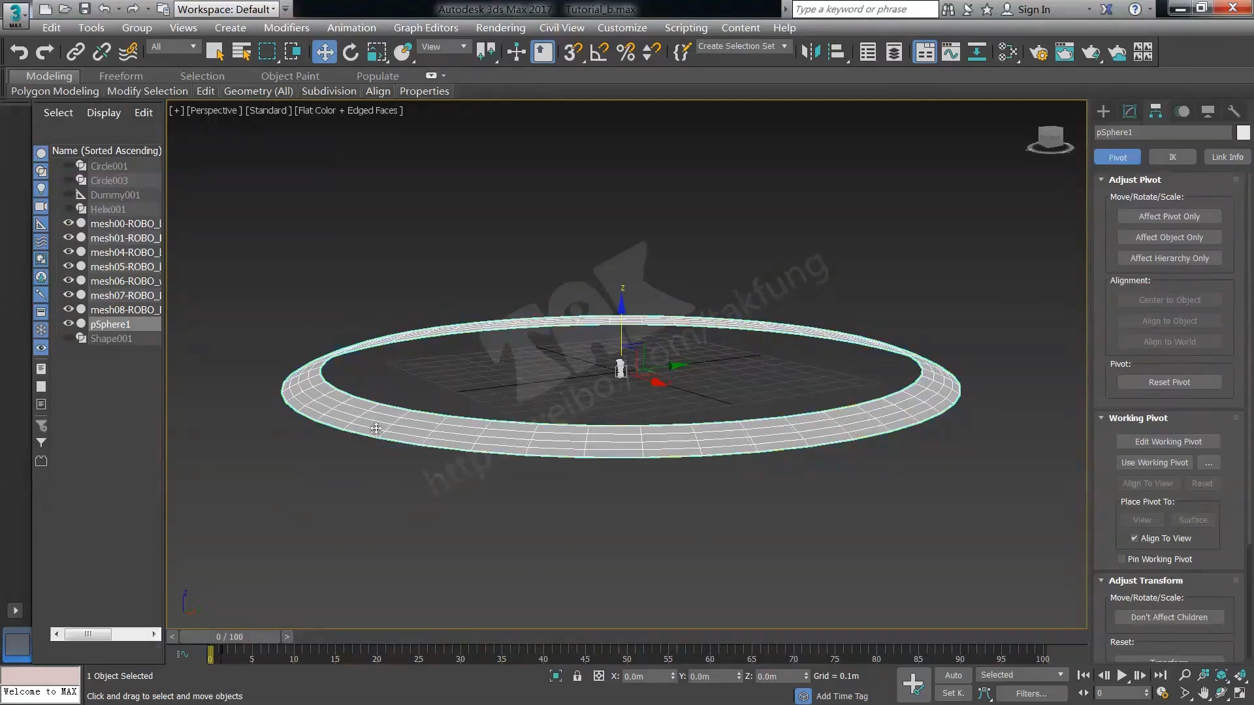Select the Redo arrow in main toolbar
The image size is (1254, 705).
[x=45, y=52]
